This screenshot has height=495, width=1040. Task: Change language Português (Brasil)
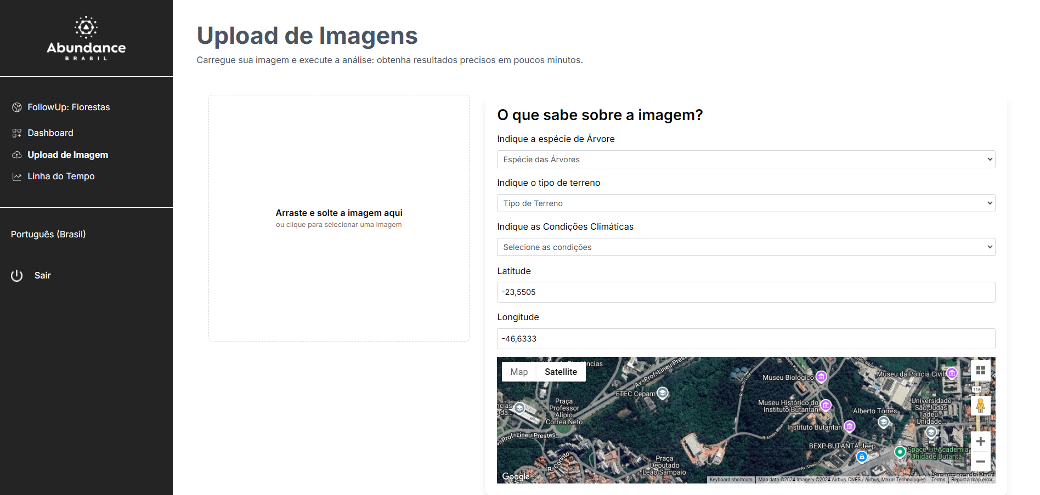pos(48,234)
